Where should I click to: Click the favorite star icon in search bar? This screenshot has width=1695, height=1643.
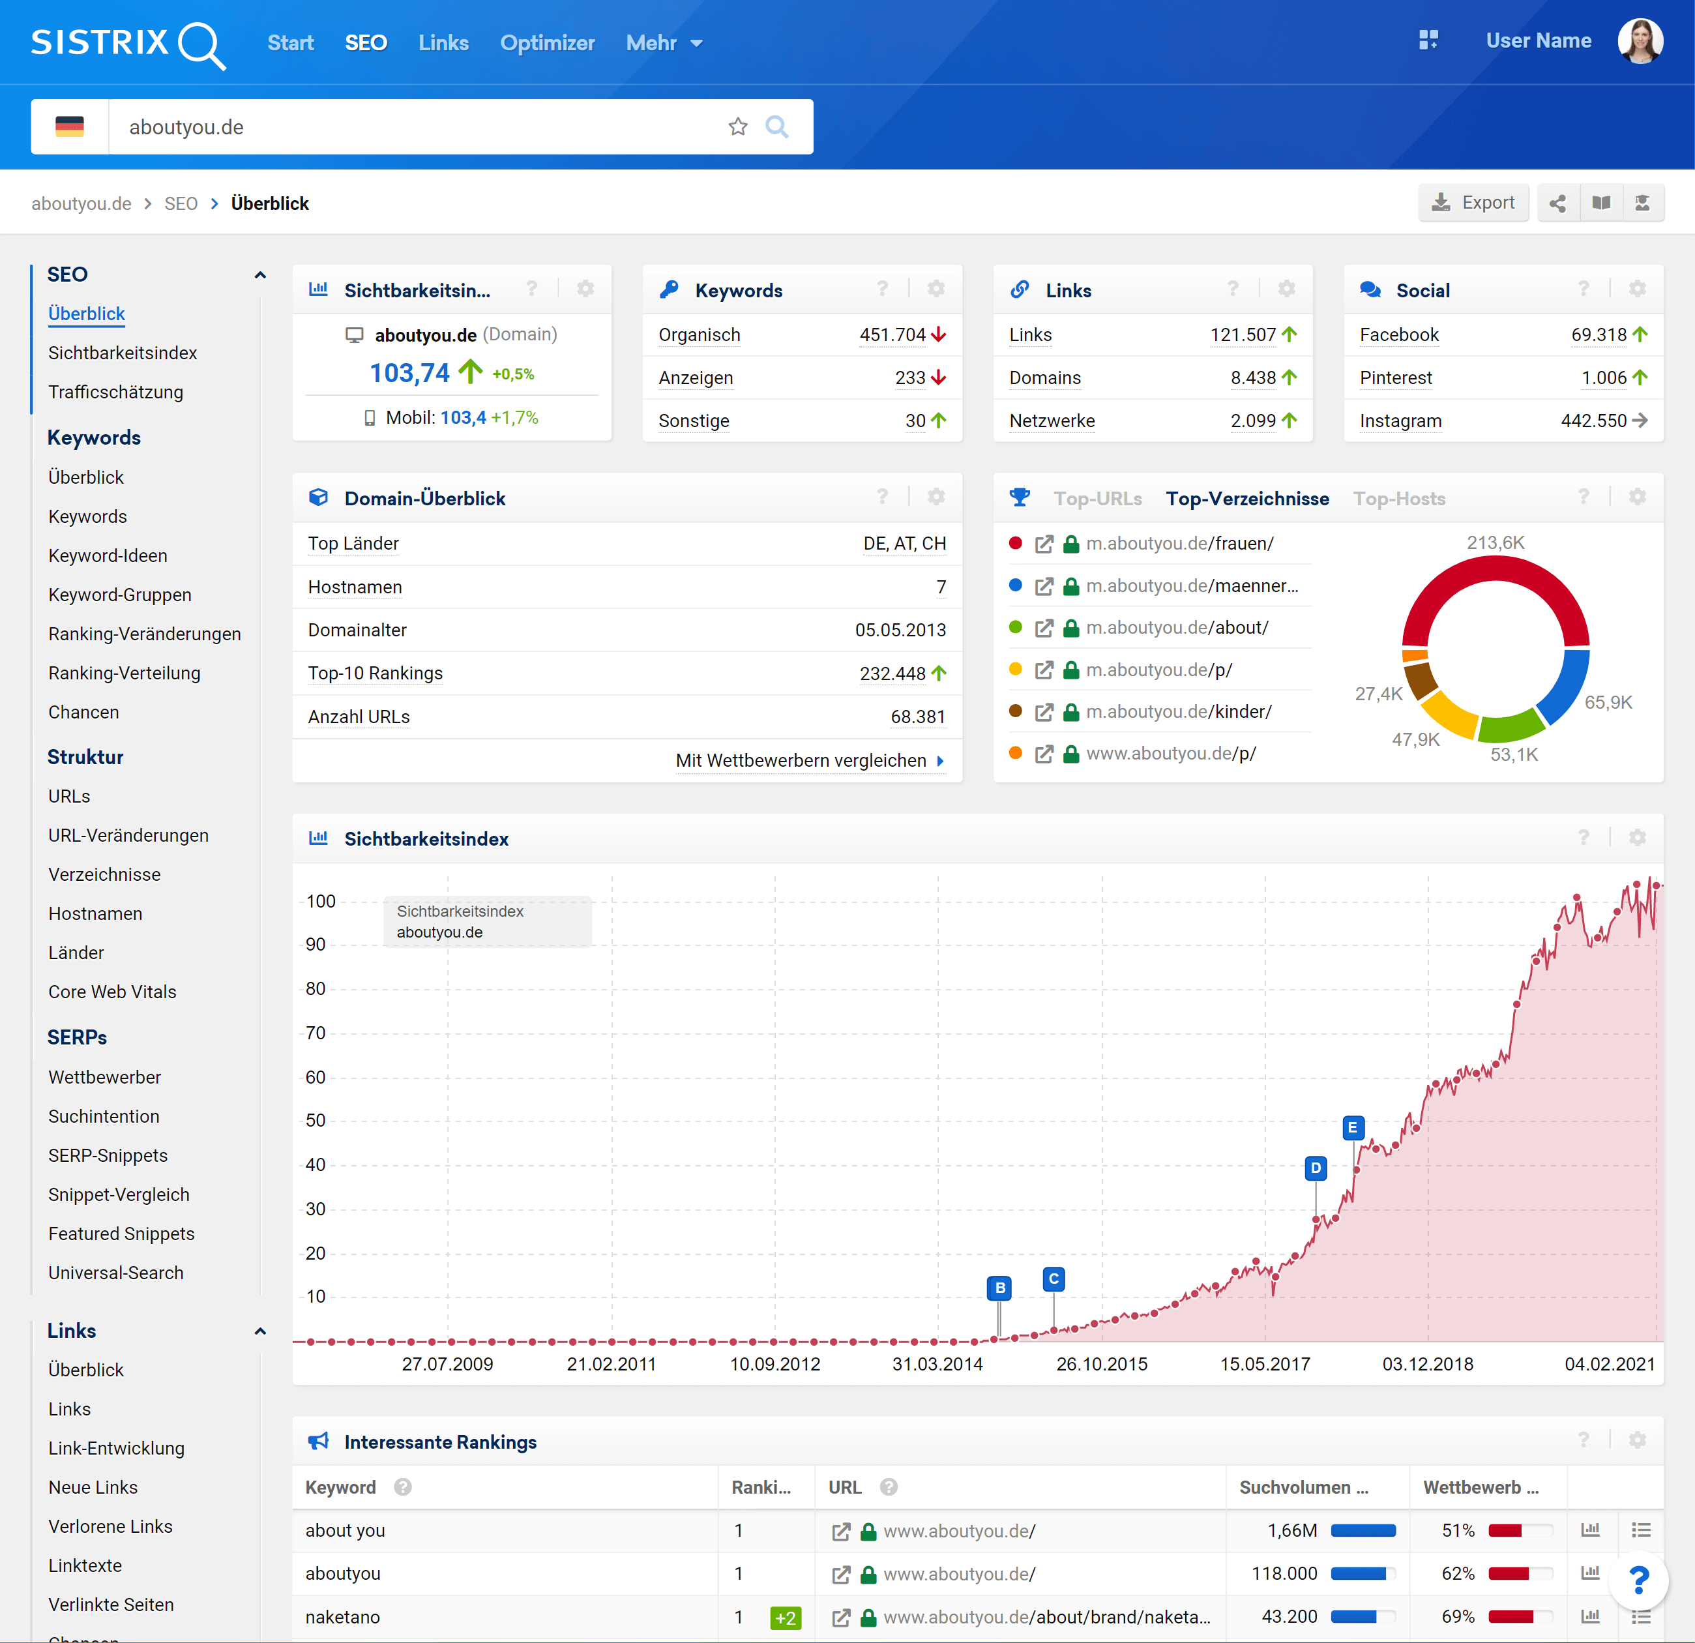coord(738,127)
